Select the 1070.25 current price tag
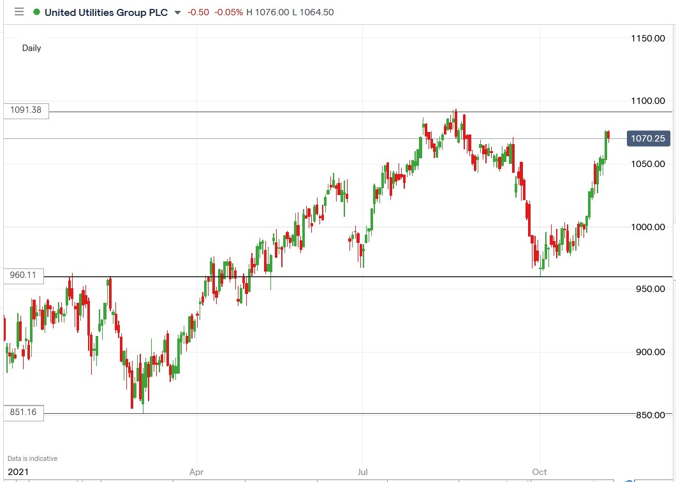676x482 pixels. coord(648,138)
